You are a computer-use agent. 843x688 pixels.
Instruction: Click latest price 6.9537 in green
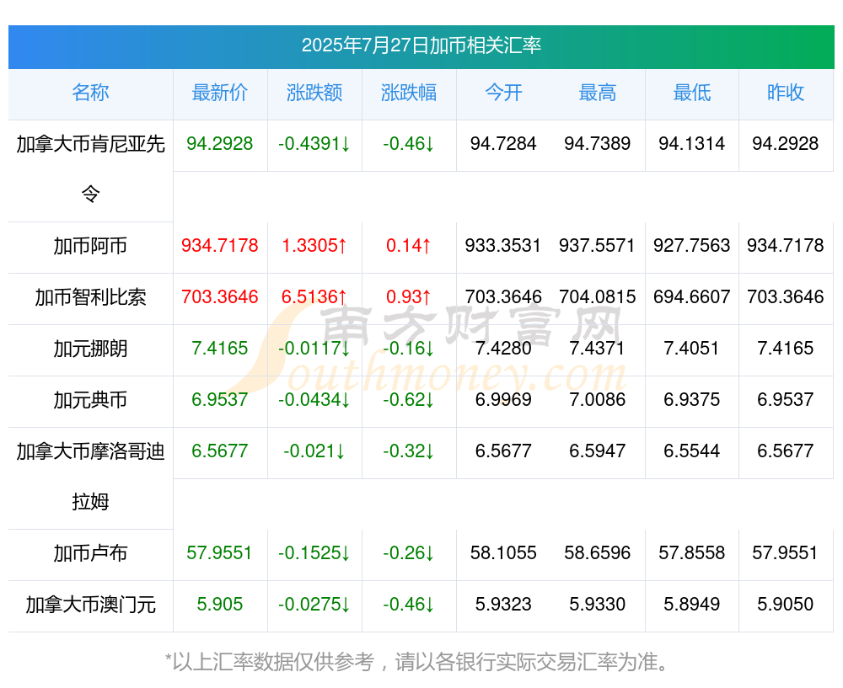pyautogui.click(x=220, y=400)
